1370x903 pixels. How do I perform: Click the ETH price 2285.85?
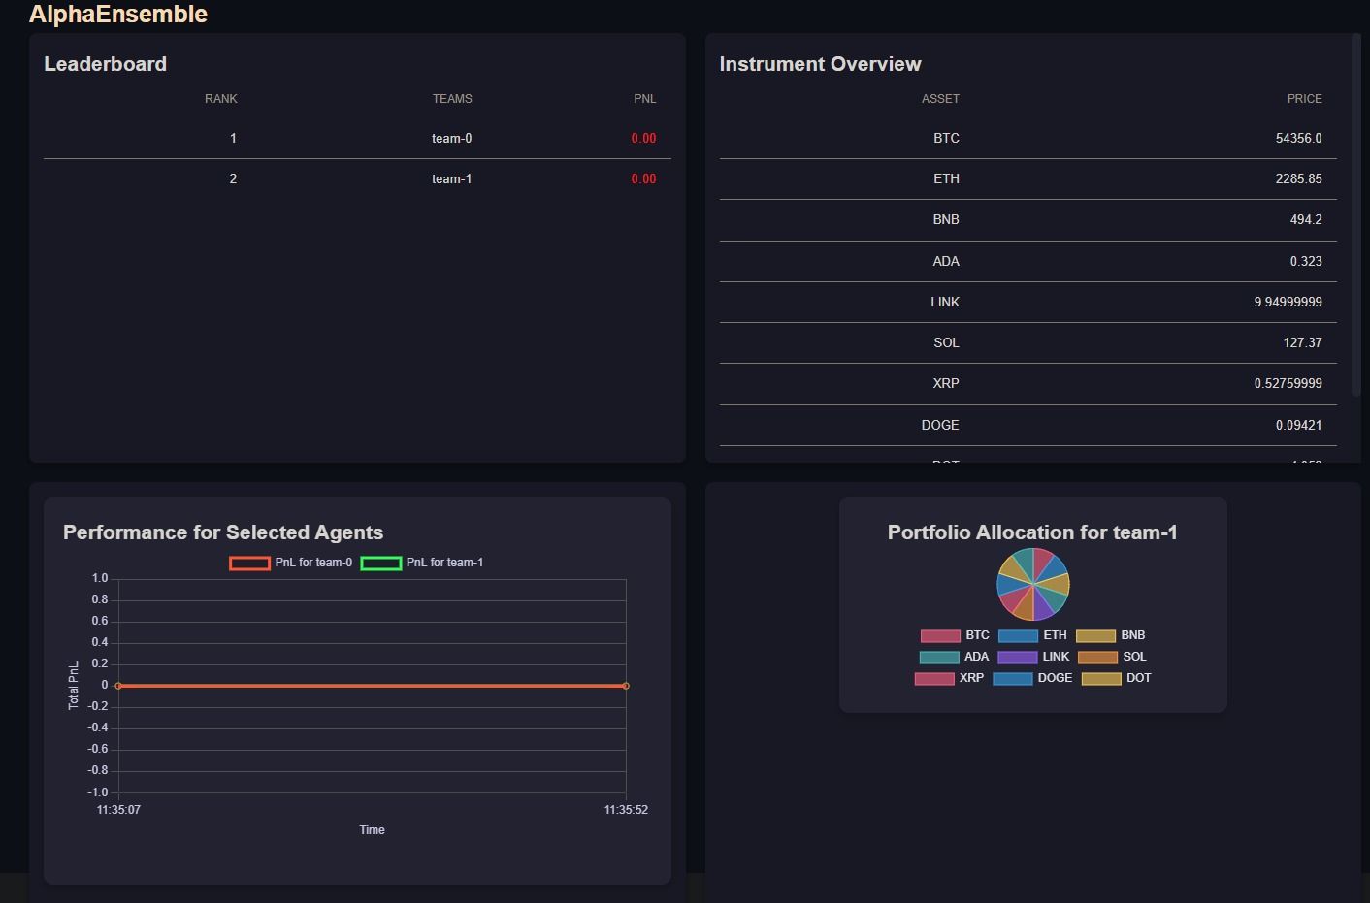(1299, 179)
